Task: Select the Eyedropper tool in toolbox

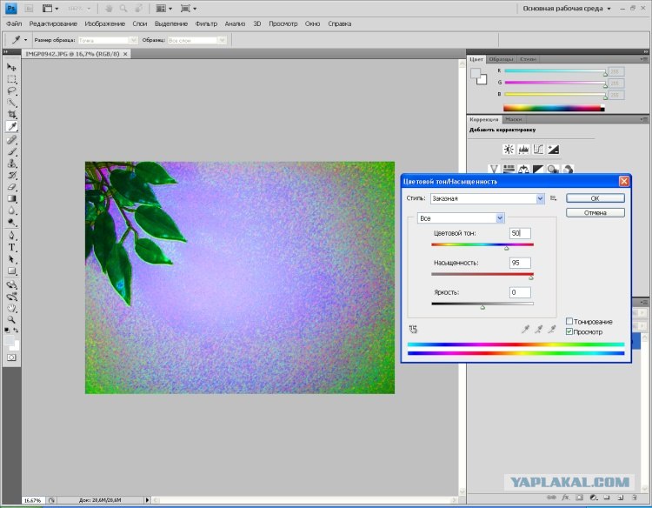Action: click(x=11, y=126)
